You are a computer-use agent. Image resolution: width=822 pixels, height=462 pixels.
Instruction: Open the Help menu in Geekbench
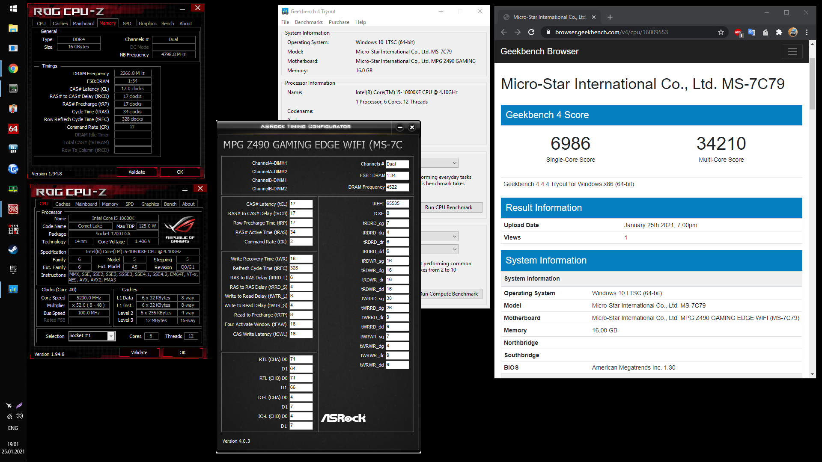point(360,22)
